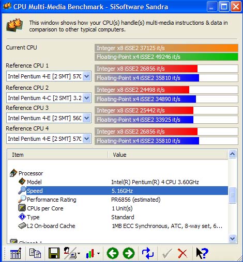The width and height of the screenshot is (243, 262).
Task: Click the floppy disk Save icon
Action: [x=54, y=253]
